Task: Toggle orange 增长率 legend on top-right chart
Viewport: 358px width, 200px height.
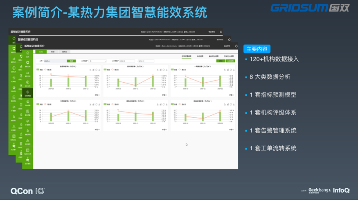Action: 182,70
